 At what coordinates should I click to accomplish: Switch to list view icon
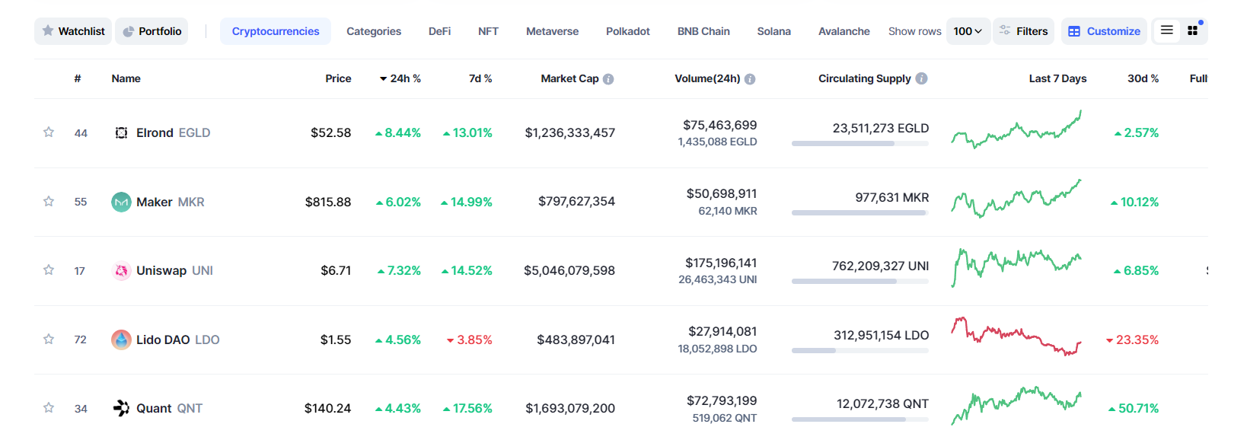[x=1166, y=30]
